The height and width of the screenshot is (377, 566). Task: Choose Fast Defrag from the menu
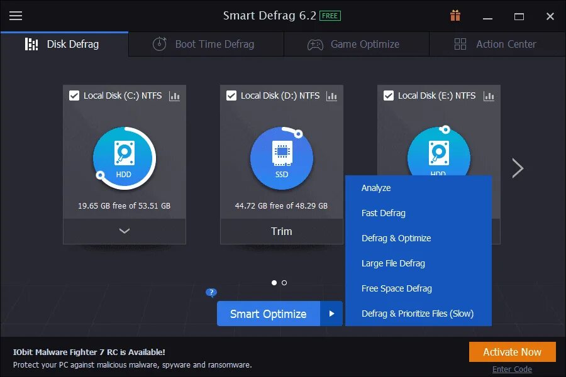click(418, 213)
